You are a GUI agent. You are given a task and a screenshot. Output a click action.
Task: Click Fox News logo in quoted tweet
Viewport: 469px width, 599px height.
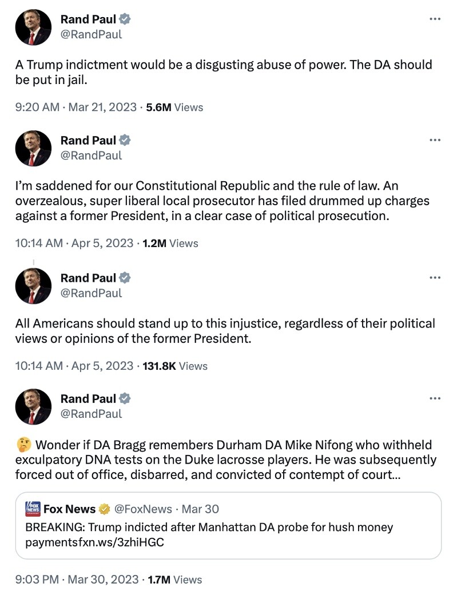tap(33, 509)
